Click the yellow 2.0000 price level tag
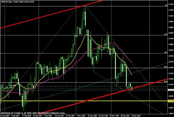The height and width of the screenshot is (117, 174). [x=171, y=101]
